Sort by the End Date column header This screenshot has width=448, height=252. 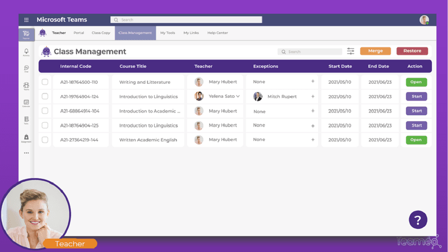tap(378, 67)
